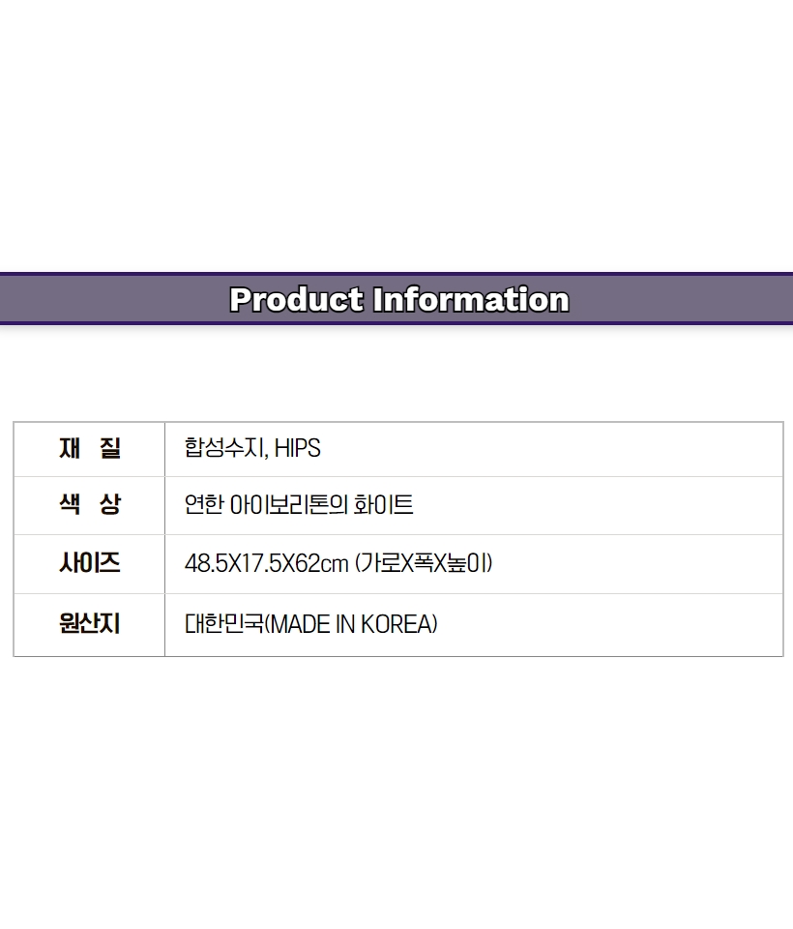The width and height of the screenshot is (793, 929).
Task: Click the 아이보리톤의 word in color row
Action: click(288, 505)
